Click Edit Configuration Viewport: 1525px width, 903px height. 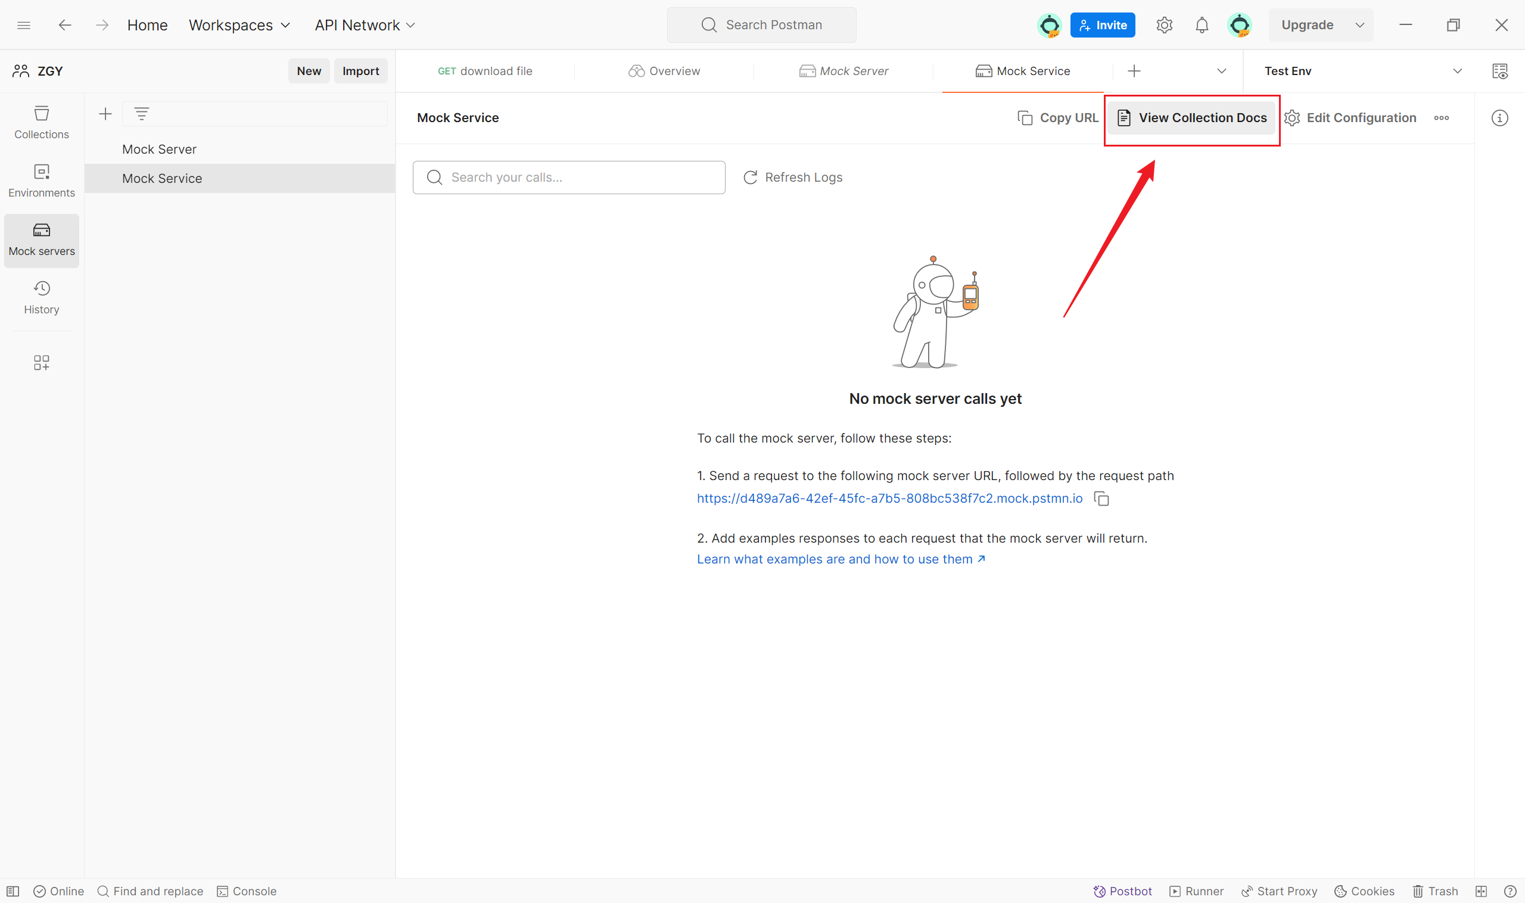[1350, 117]
